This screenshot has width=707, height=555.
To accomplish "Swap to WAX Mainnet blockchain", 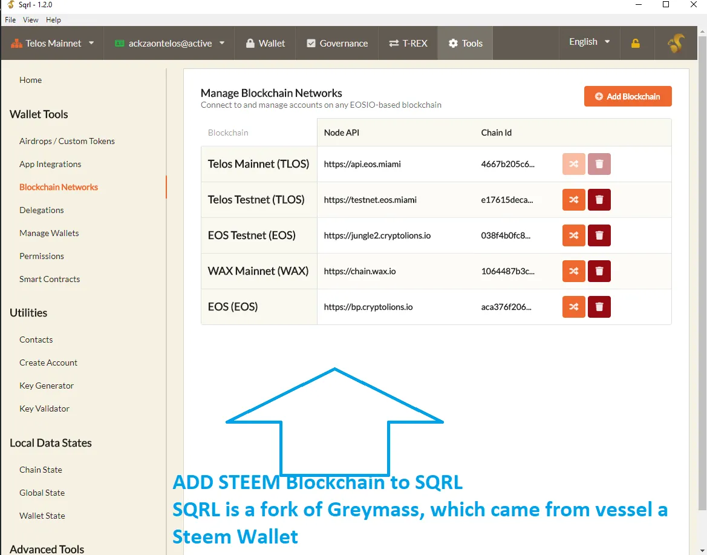I will coord(573,271).
